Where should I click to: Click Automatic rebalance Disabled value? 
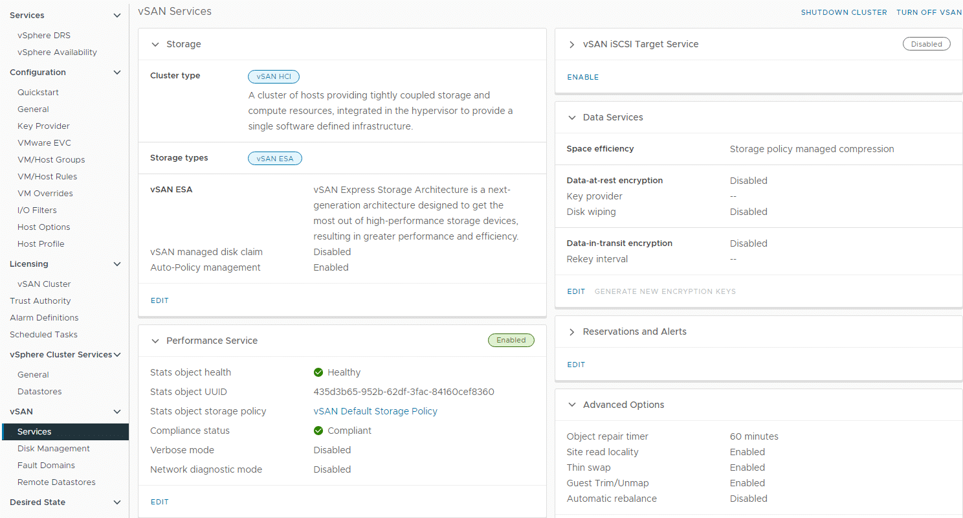point(749,499)
